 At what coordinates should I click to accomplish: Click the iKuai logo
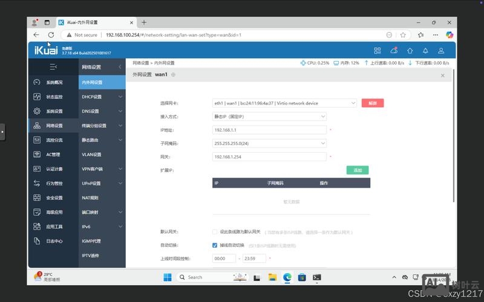[x=46, y=51]
